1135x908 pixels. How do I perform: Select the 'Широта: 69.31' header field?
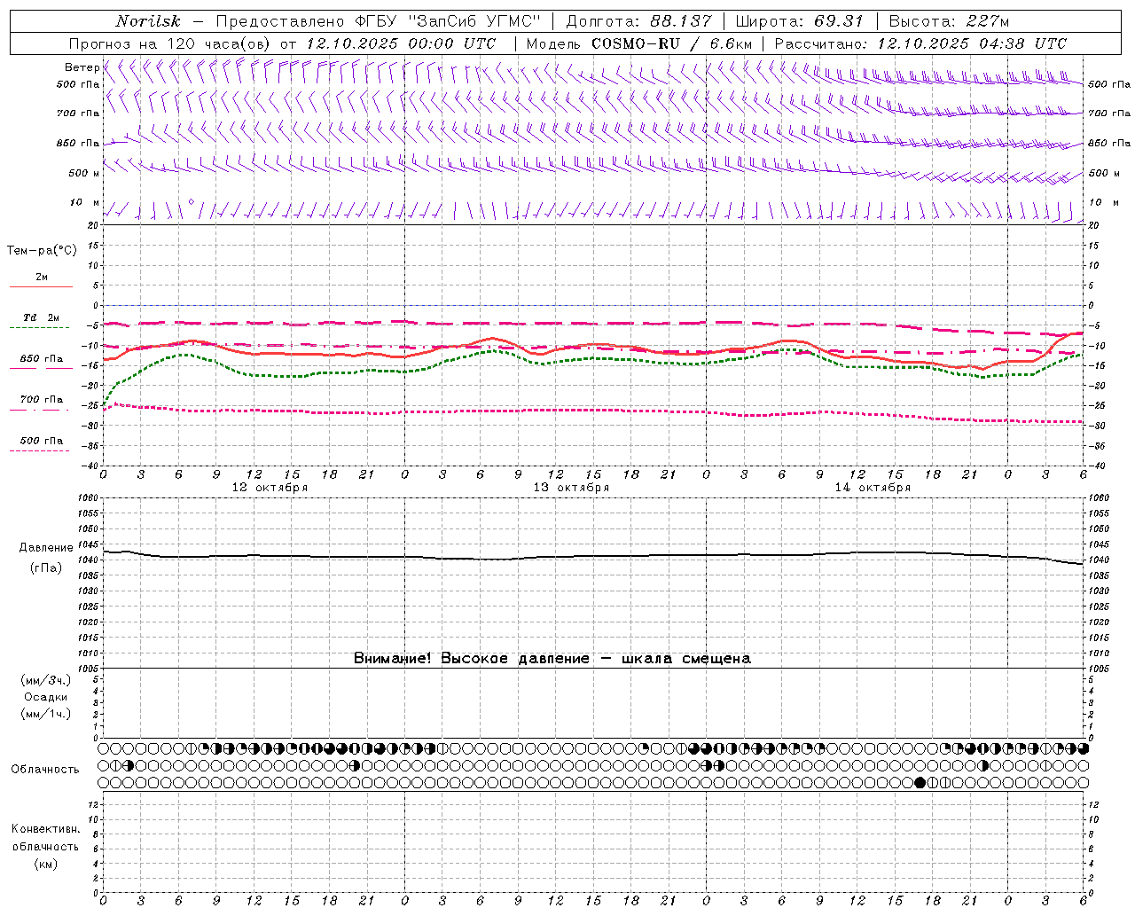(799, 21)
